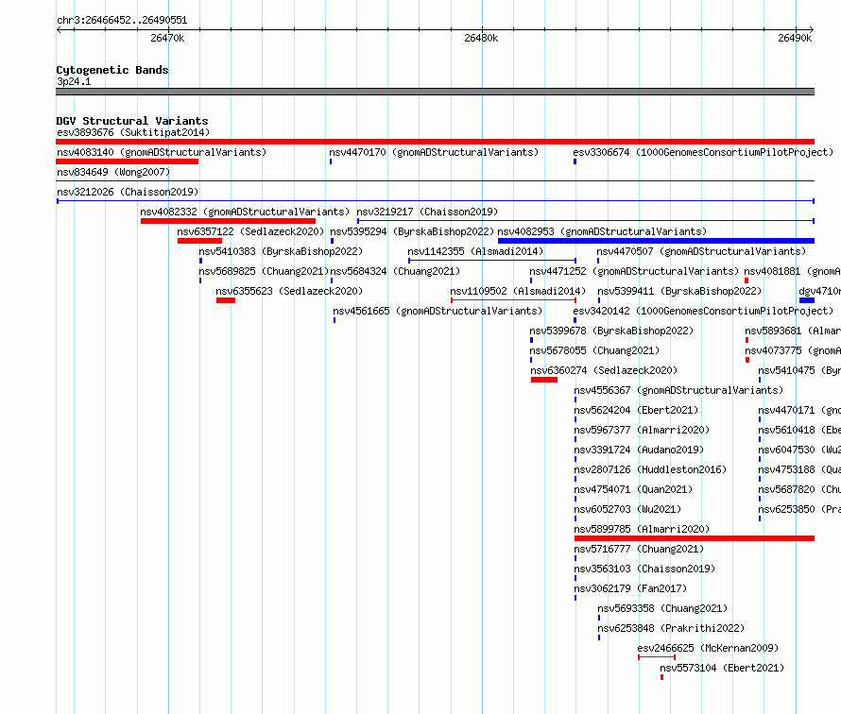Select the red nsv5899785 variant bar

coord(695,538)
